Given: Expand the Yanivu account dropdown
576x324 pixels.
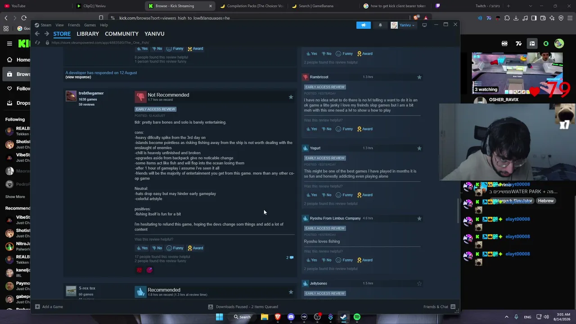Looking at the screenshot, I should click(403, 25).
